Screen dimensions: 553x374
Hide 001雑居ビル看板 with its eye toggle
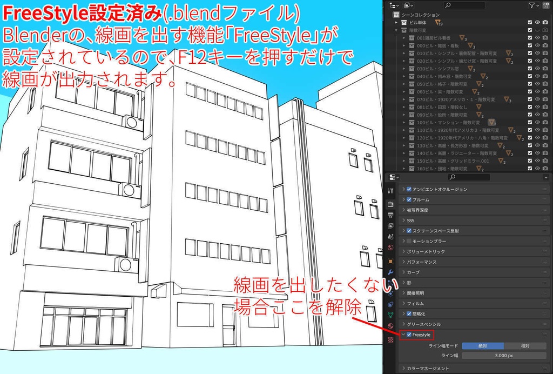[x=537, y=37]
